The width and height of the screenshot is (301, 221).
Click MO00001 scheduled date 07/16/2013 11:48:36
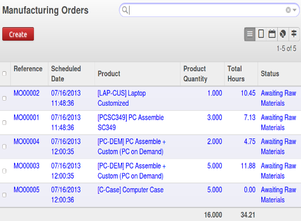point(66,123)
